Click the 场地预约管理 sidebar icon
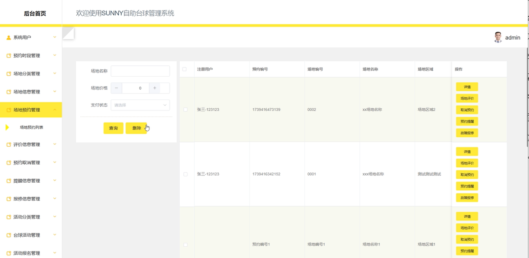Viewport: 529px width, 258px height. coord(9,110)
